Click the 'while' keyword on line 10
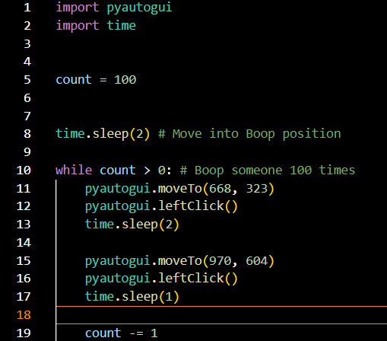 [74, 170]
